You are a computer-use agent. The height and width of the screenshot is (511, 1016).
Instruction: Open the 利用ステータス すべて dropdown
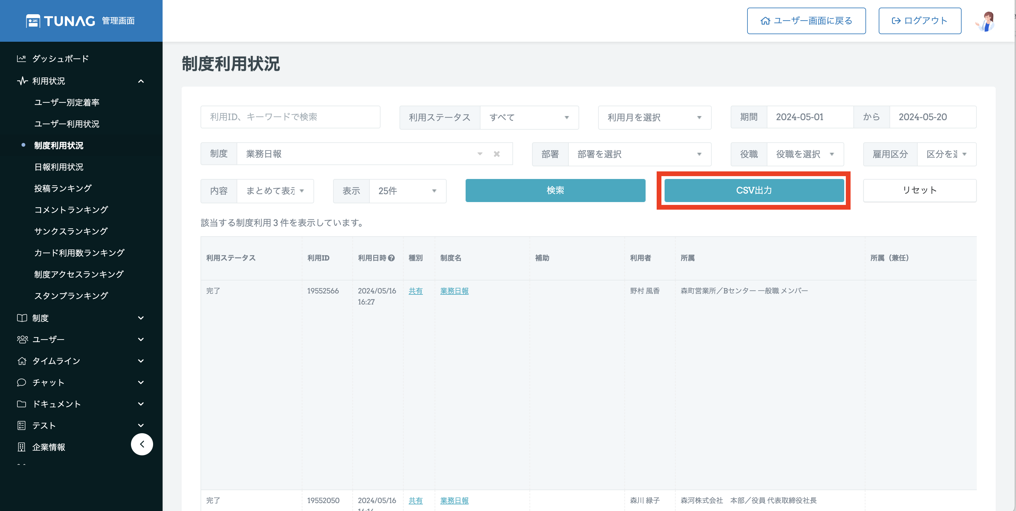tap(529, 118)
